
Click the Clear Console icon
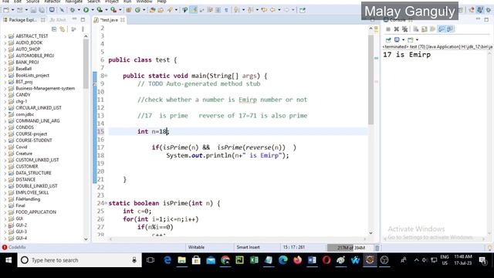(415, 29)
